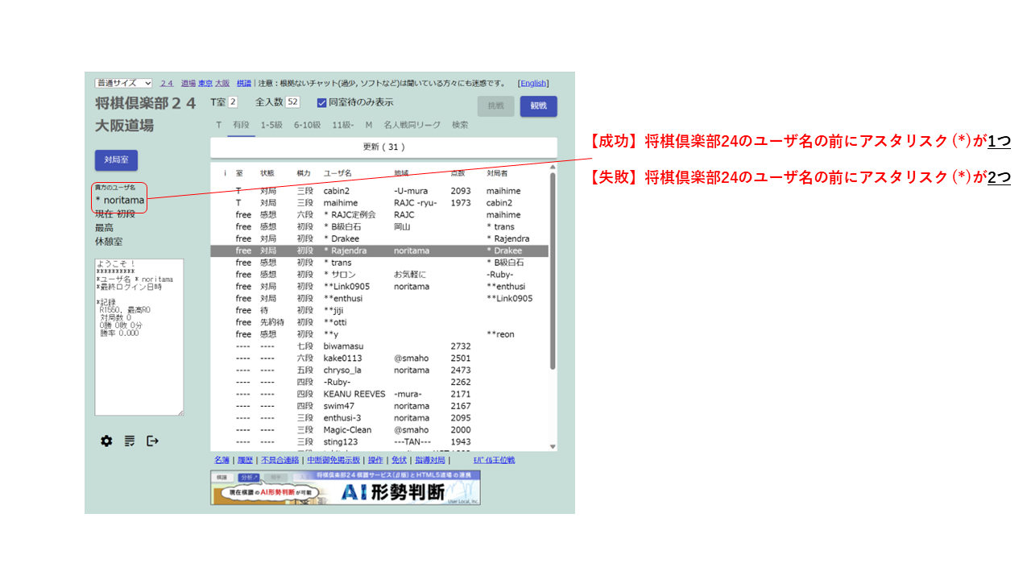This screenshot has height=580, width=1031.
Task: Click the AI形勢判断 banner image
Action: [x=346, y=488]
